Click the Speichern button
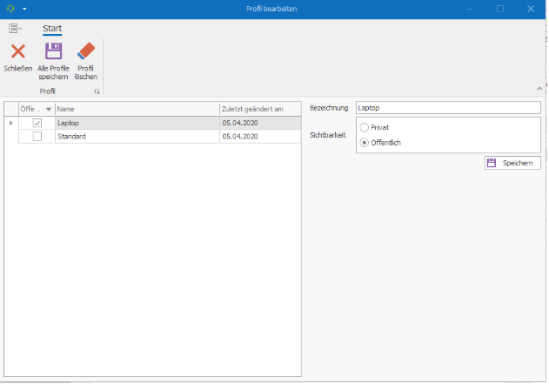Viewport: 549px width, 384px height. (512, 163)
